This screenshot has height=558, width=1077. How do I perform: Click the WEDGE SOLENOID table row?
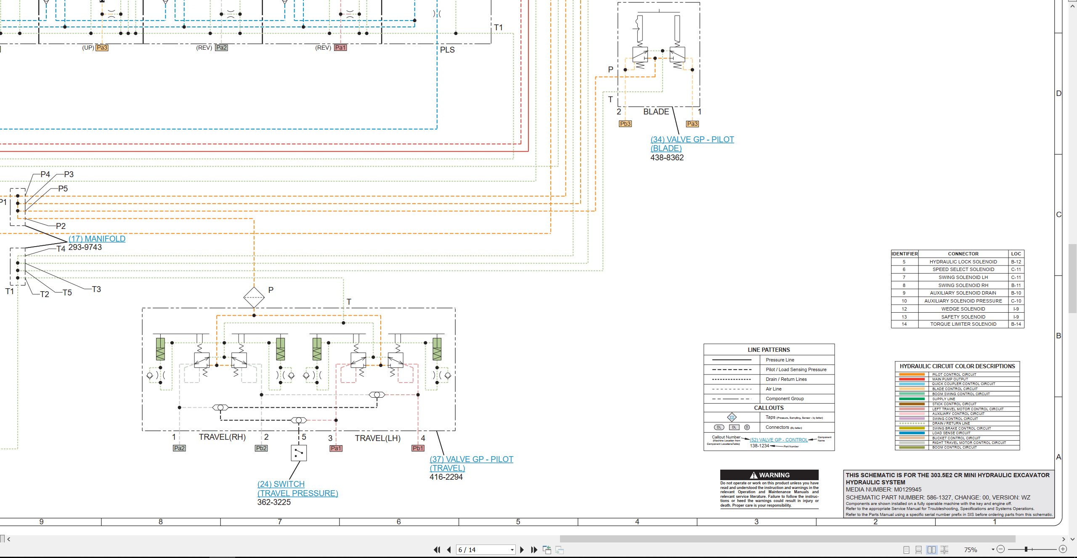[x=958, y=309]
